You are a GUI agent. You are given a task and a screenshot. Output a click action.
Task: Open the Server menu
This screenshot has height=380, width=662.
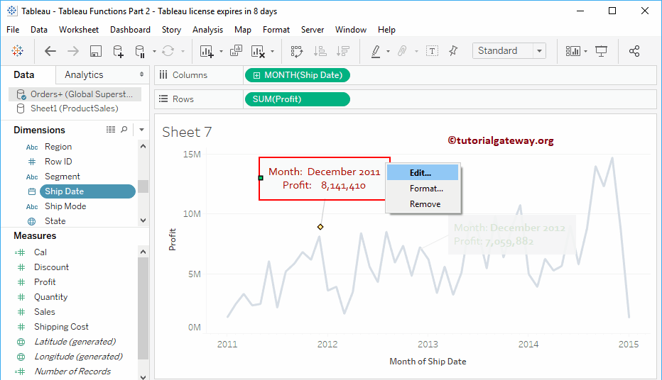(313, 30)
